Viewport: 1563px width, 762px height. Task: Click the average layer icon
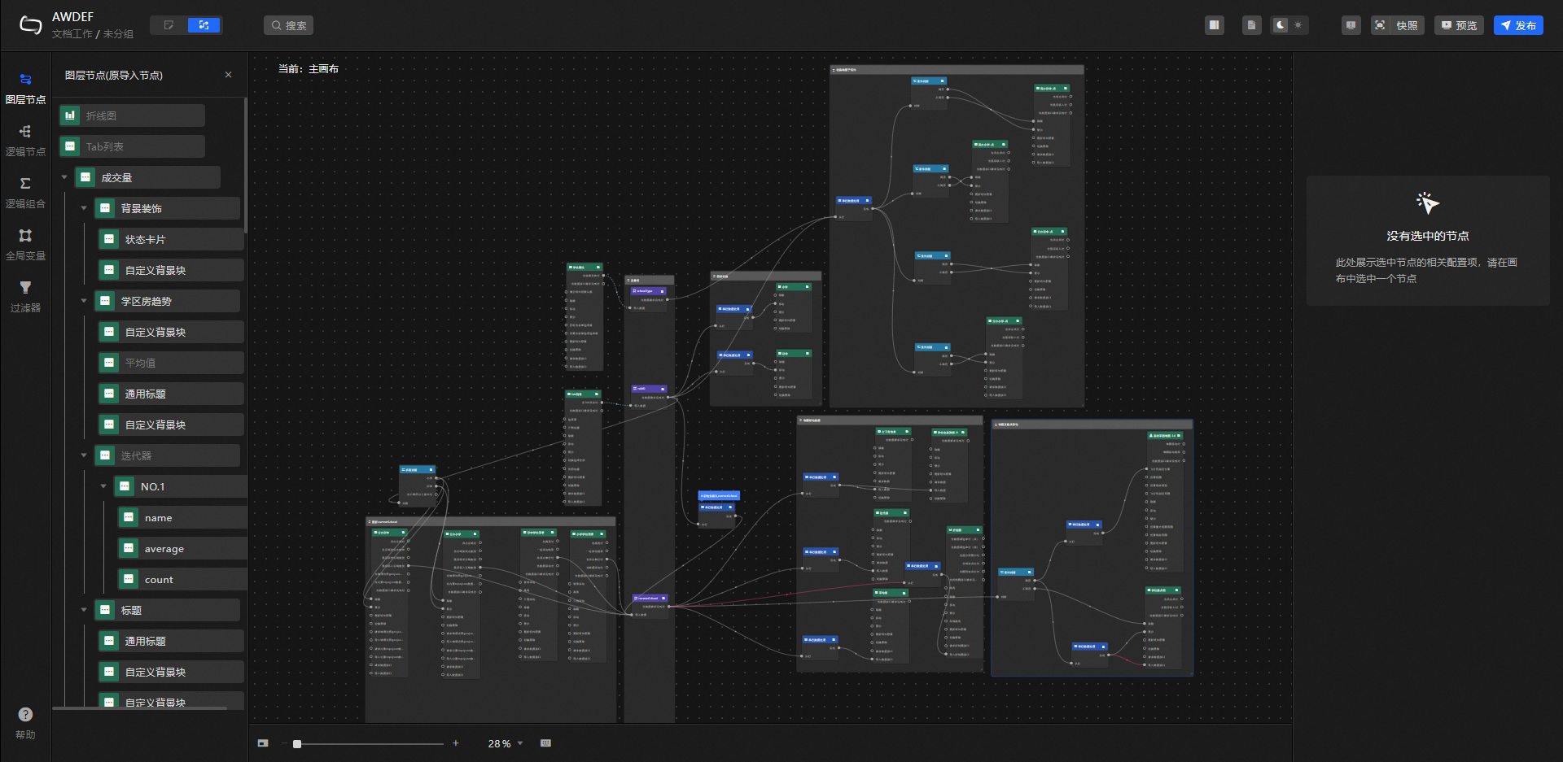pyautogui.click(x=129, y=548)
